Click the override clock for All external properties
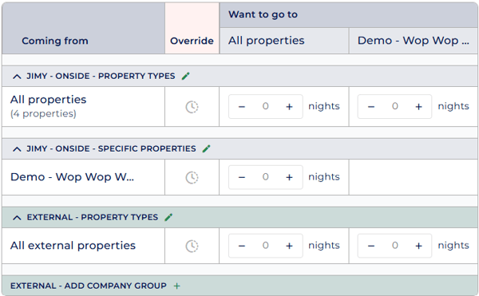The image size is (479, 296). pos(192,246)
